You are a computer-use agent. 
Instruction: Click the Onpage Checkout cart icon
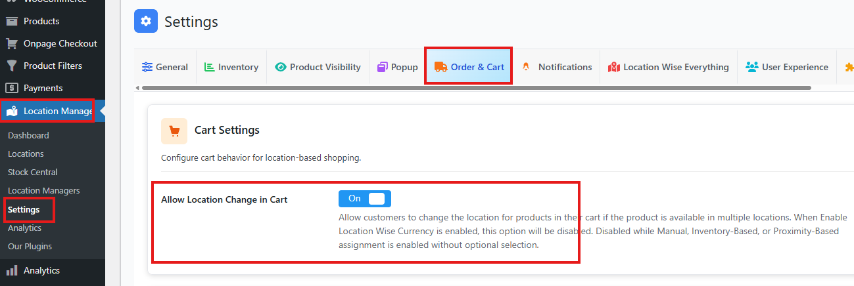[x=12, y=43]
